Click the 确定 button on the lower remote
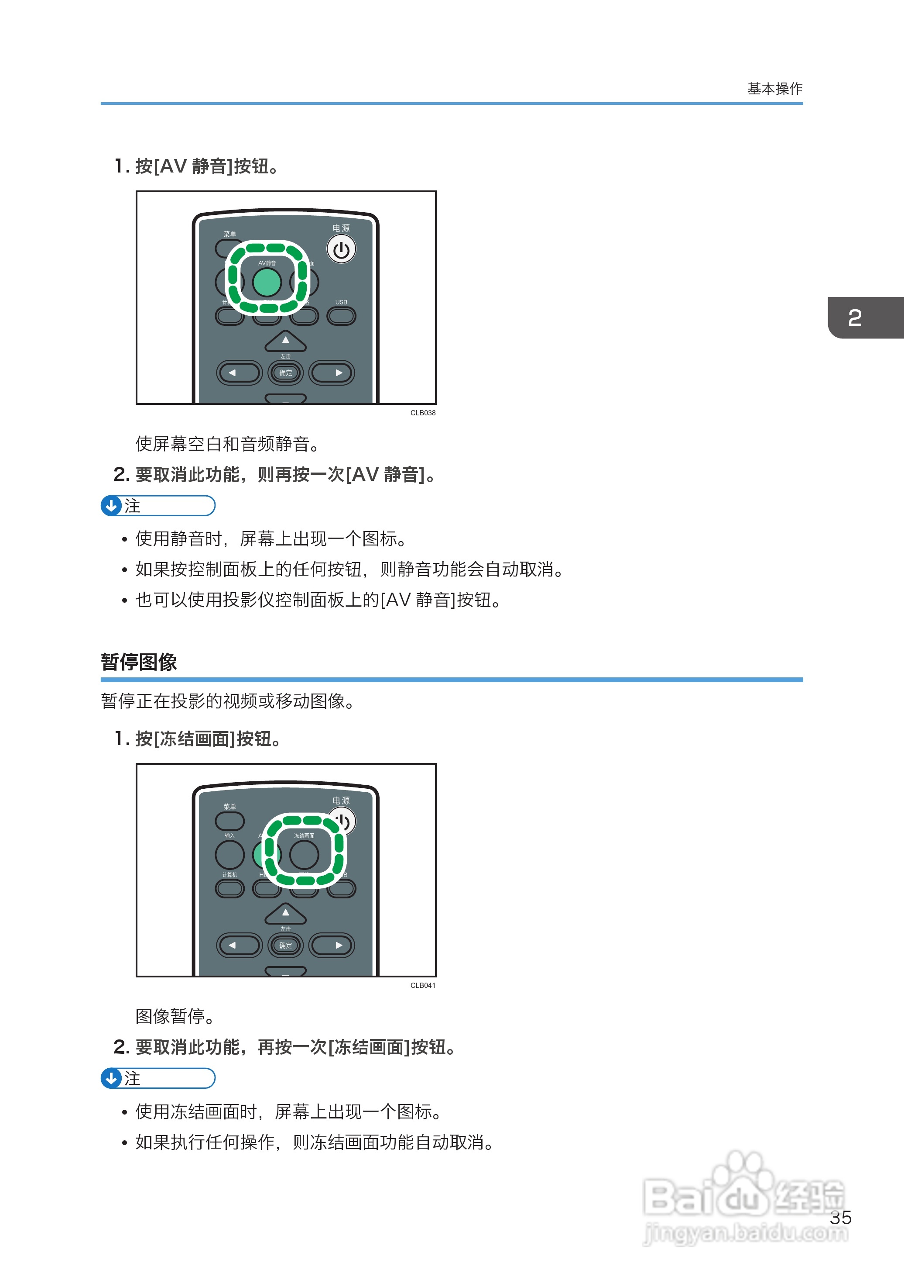Viewport: 904px width, 1284px height. point(285,945)
